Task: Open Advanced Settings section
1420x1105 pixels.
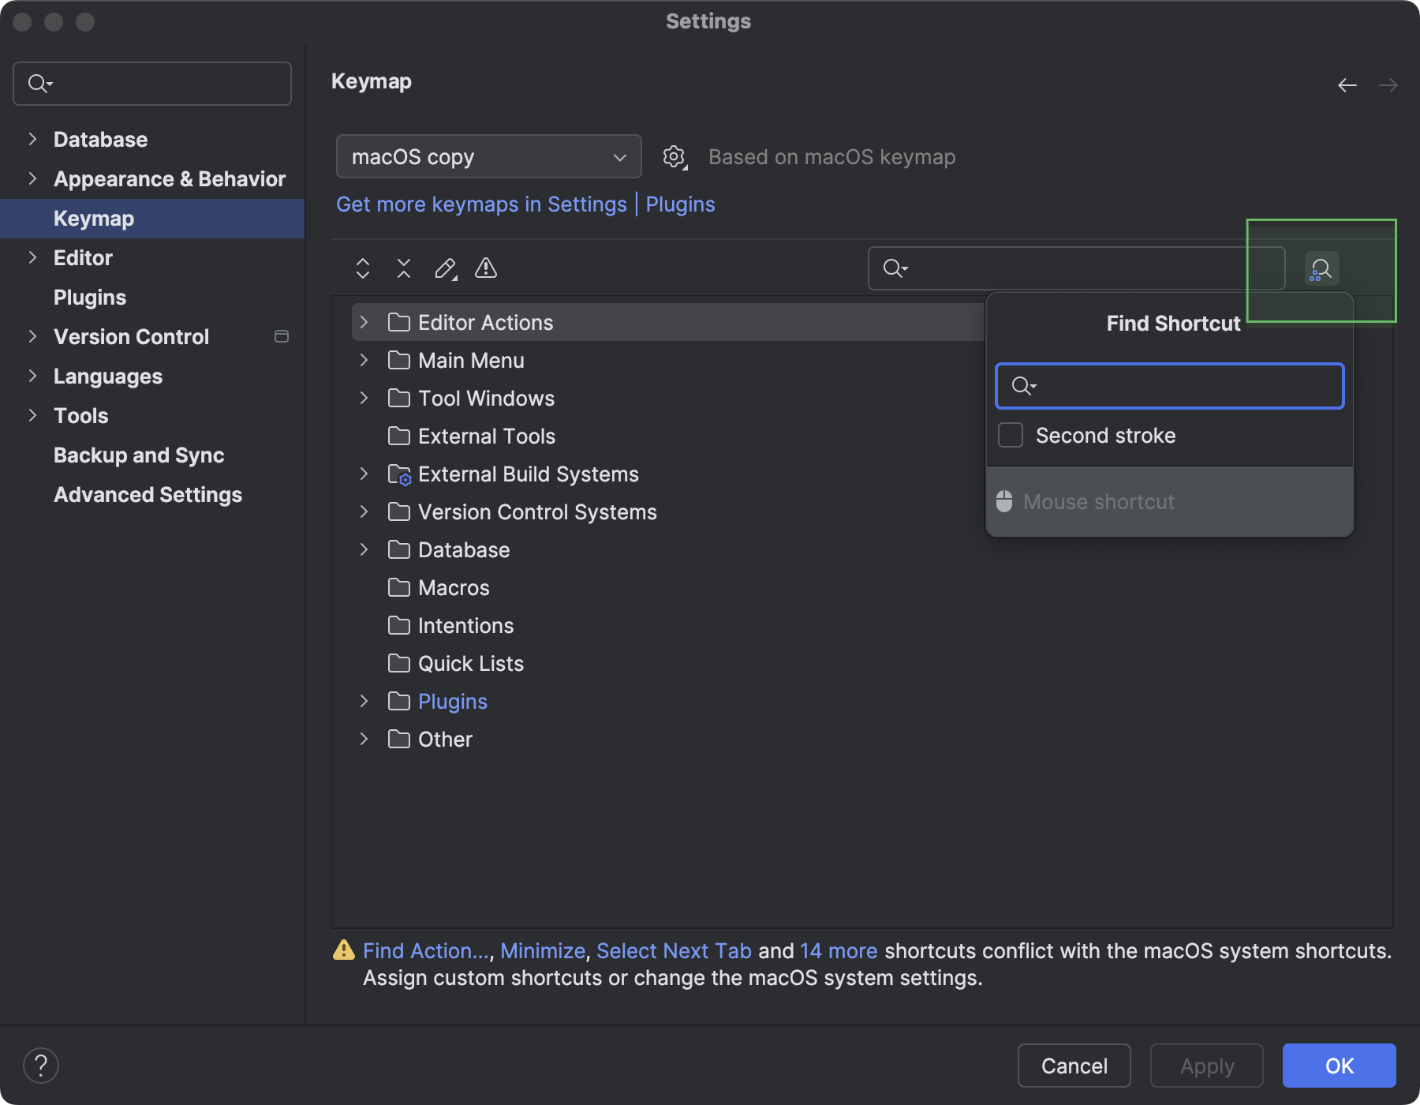Action: point(148,495)
